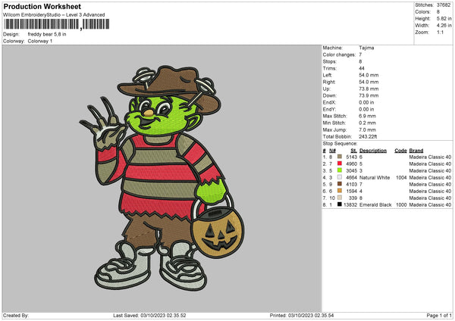455x321 pixels.
Task: Click the Emerald Black description text
Action: click(x=377, y=204)
